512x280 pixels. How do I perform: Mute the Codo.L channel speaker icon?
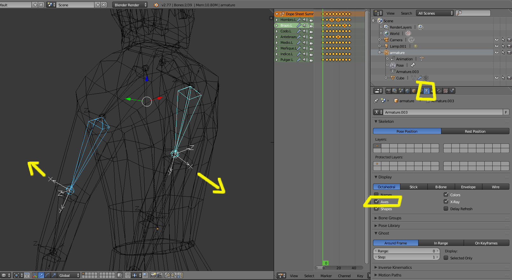tap(305, 31)
